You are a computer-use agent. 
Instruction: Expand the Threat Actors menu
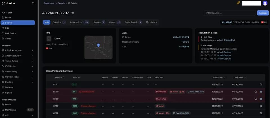17,61
